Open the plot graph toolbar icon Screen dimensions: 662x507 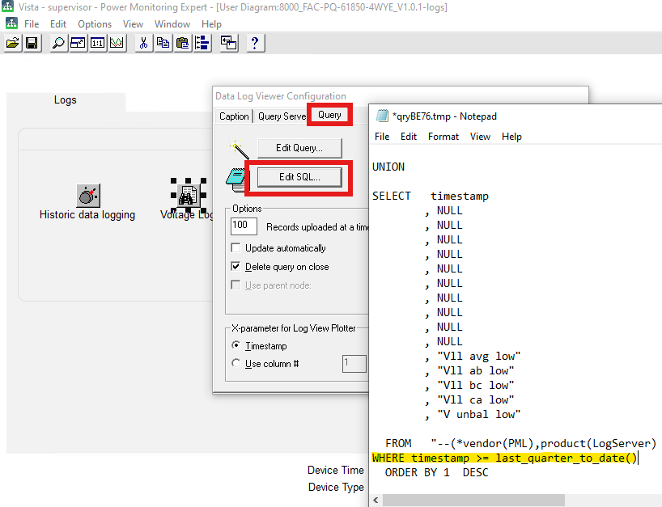tap(117, 43)
